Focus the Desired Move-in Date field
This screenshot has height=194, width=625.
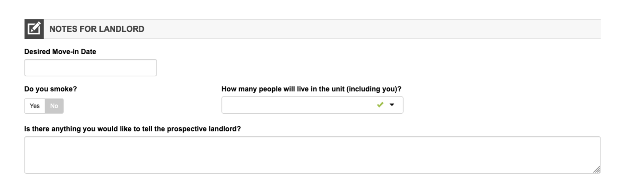pyautogui.click(x=90, y=68)
